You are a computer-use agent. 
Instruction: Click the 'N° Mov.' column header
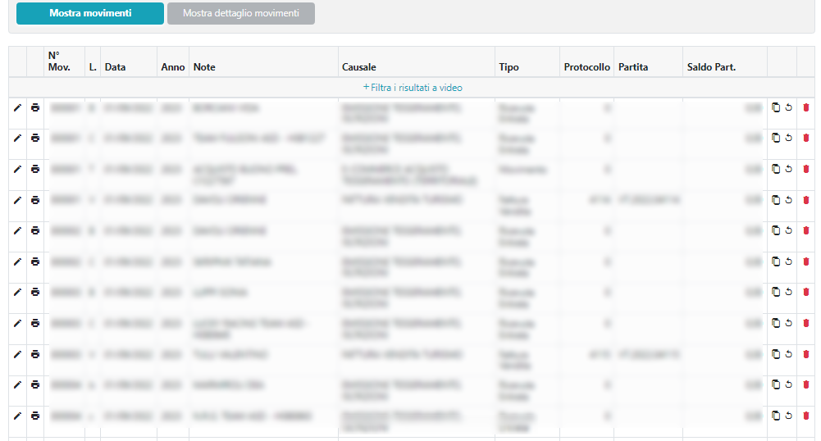59,61
